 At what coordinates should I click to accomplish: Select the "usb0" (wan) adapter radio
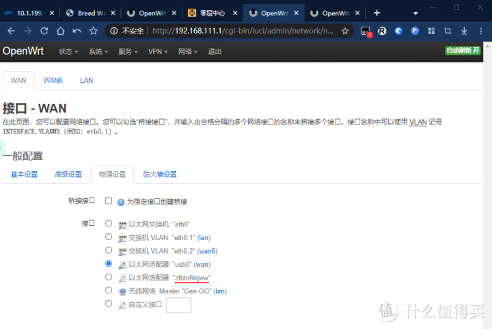tap(109, 263)
